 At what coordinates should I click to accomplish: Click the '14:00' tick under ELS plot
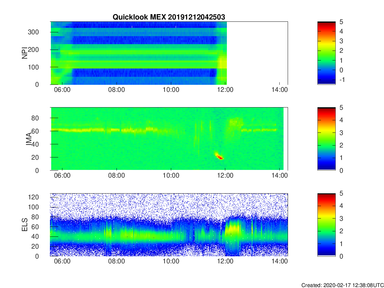[x=280, y=261]
